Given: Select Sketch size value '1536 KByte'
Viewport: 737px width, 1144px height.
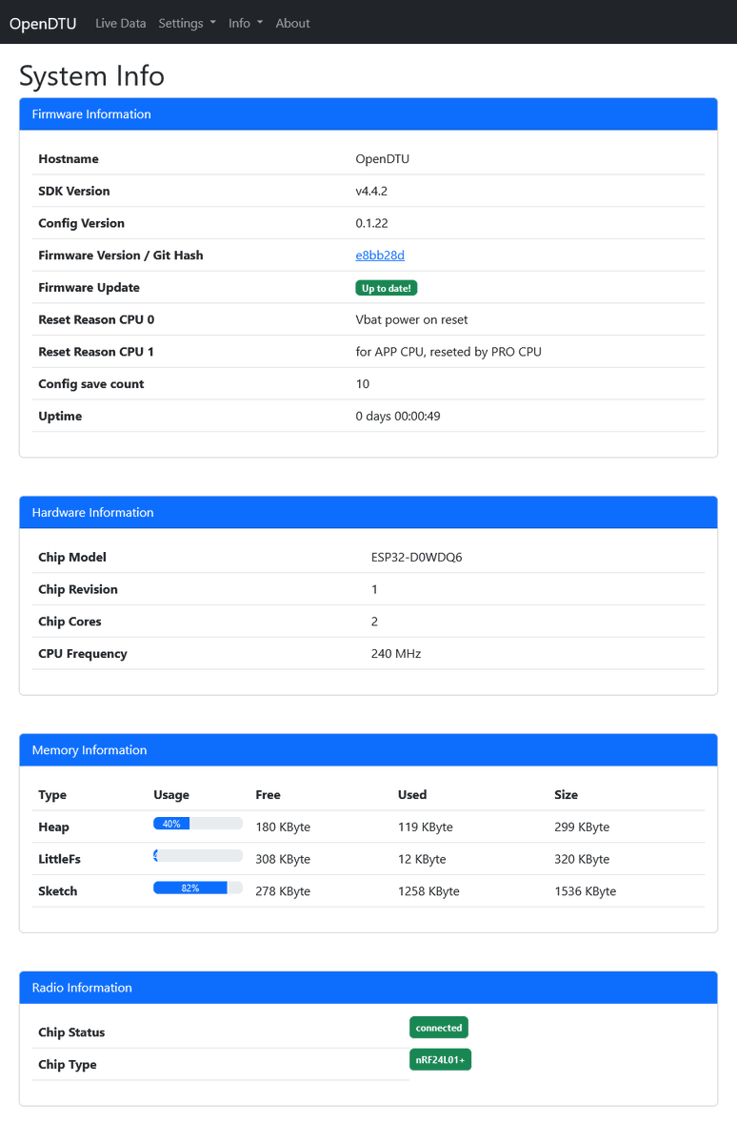Looking at the screenshot, I should coord(586,891).
